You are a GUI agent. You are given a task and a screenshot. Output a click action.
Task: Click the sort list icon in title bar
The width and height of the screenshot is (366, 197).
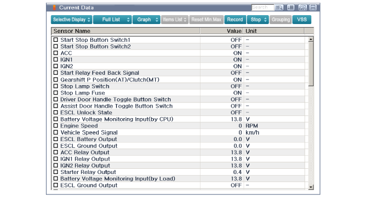[291, 7]
